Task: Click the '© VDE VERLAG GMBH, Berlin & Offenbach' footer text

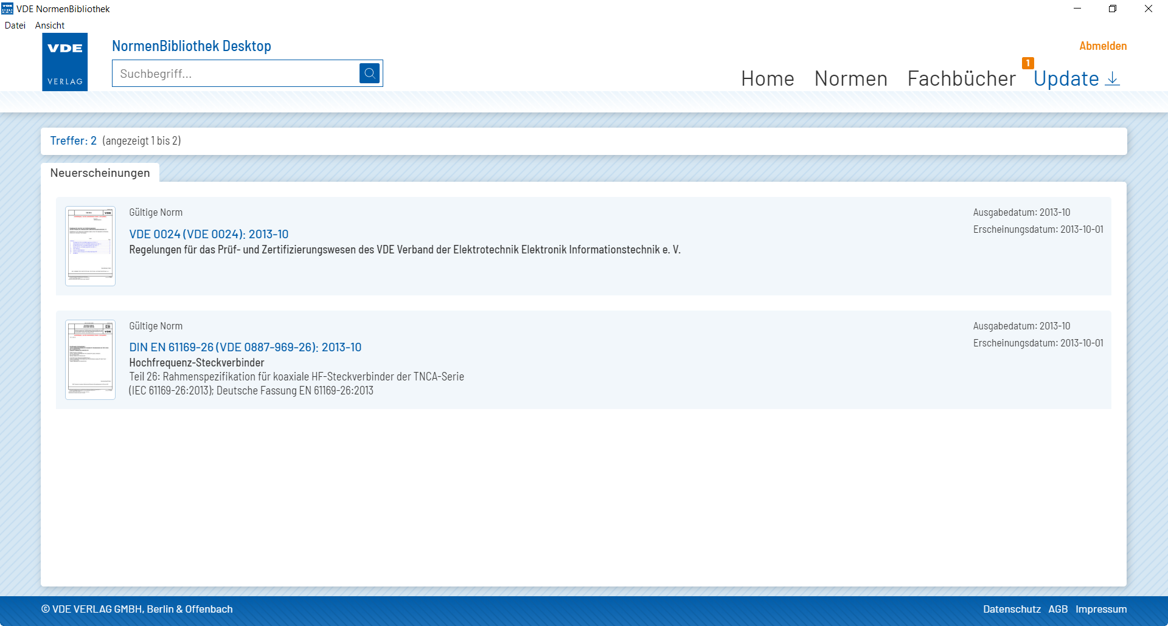Action: tap(137, 609)
